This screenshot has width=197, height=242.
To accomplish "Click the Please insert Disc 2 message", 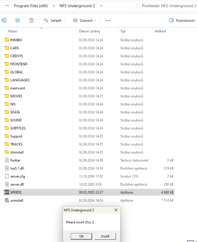I will pos(80,222).
